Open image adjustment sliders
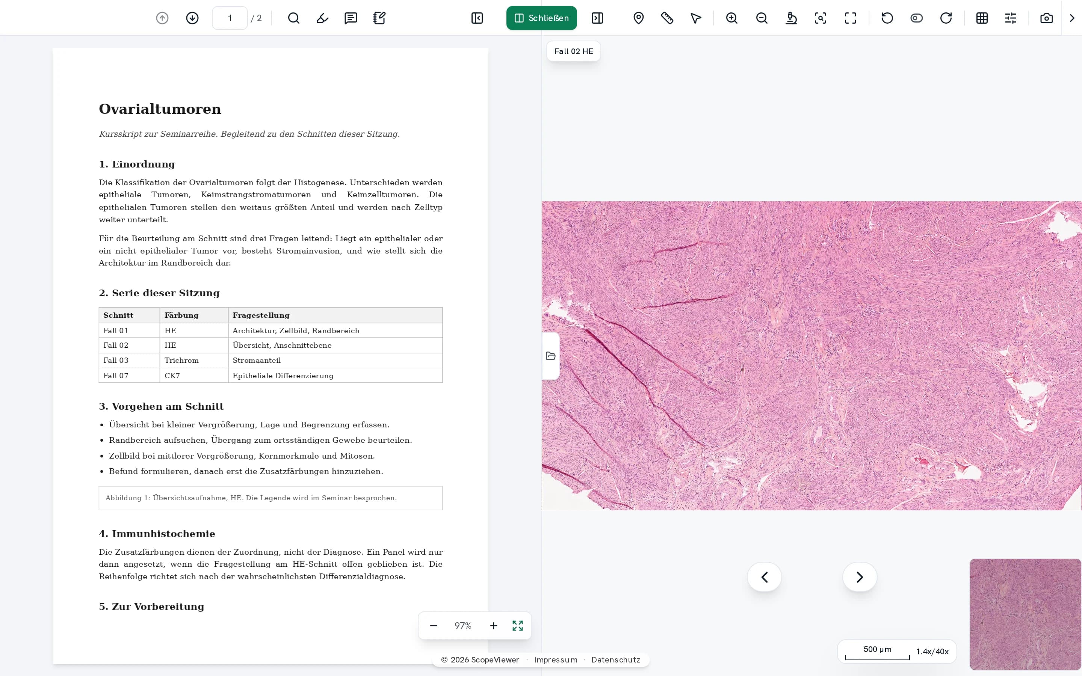Screen dimensions: 1082x676 point(1011,18)
